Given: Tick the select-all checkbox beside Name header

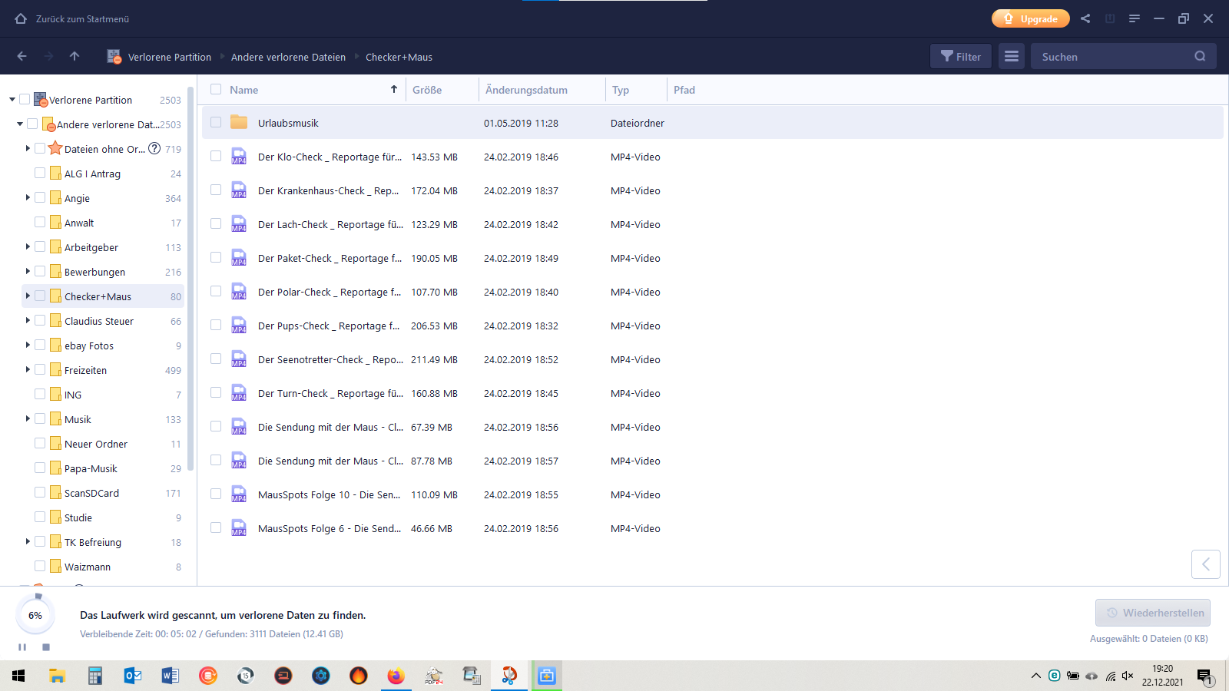Looking at the screenshot, I should pos(216,89).
